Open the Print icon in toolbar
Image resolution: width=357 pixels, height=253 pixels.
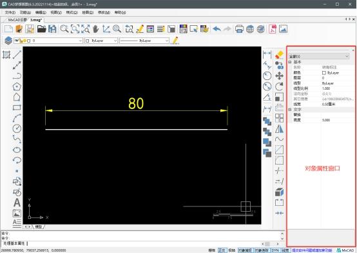click(239, 29)
